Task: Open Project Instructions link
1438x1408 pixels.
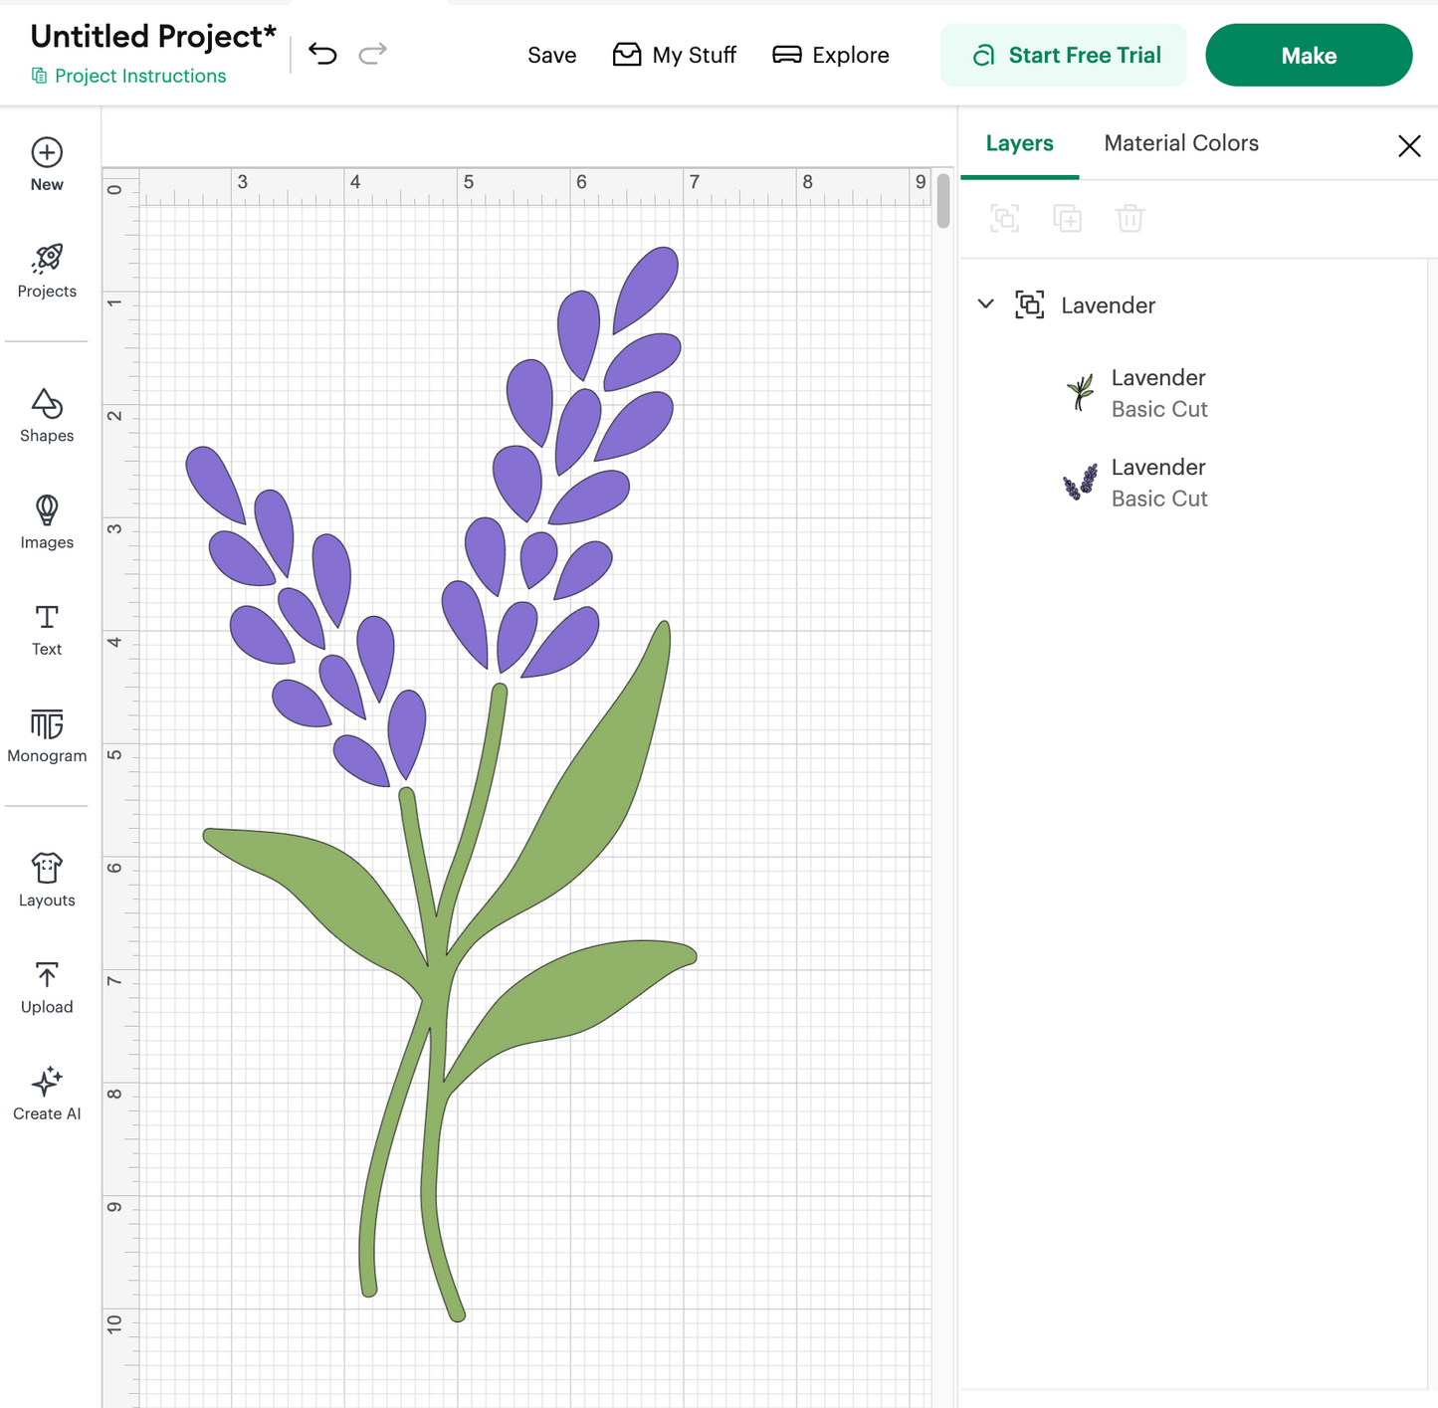Action: (x=129, y=76)
